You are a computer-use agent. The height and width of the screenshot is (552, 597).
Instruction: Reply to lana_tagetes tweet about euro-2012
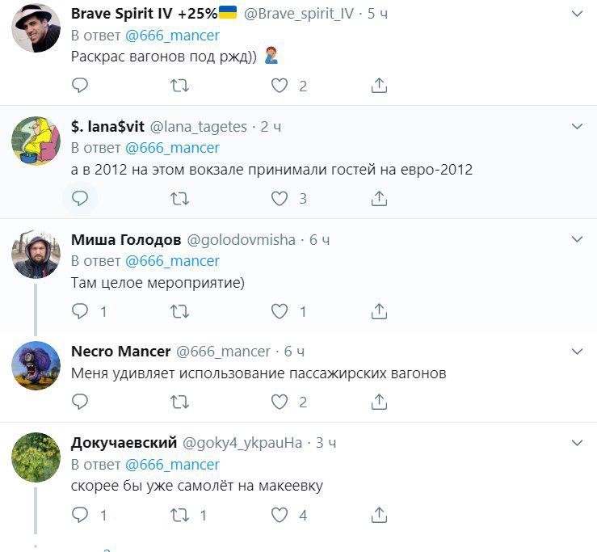coord(80,198)
